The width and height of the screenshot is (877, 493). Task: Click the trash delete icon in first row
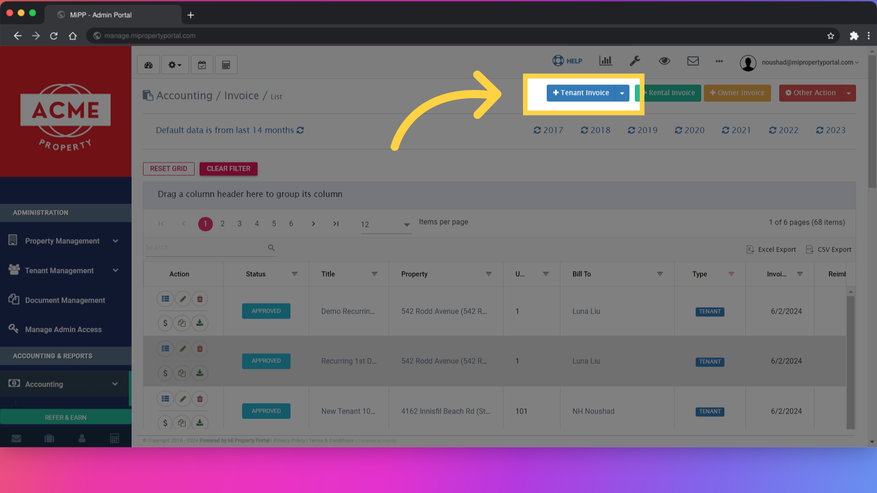click(x=200, y=299)
